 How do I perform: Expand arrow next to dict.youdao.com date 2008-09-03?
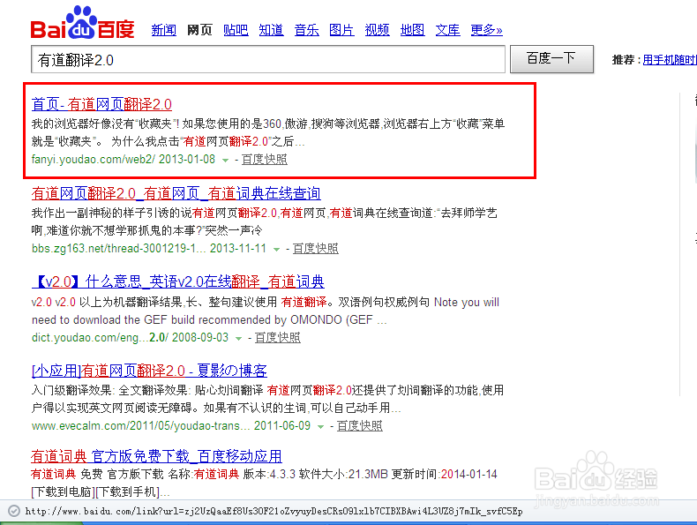tap(239, 338)
